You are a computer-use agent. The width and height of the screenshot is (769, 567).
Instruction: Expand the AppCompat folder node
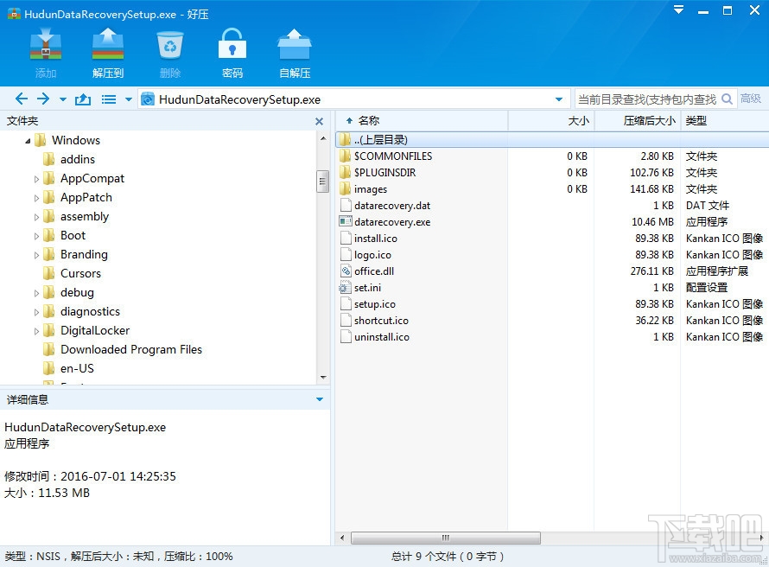coord(37,179)
